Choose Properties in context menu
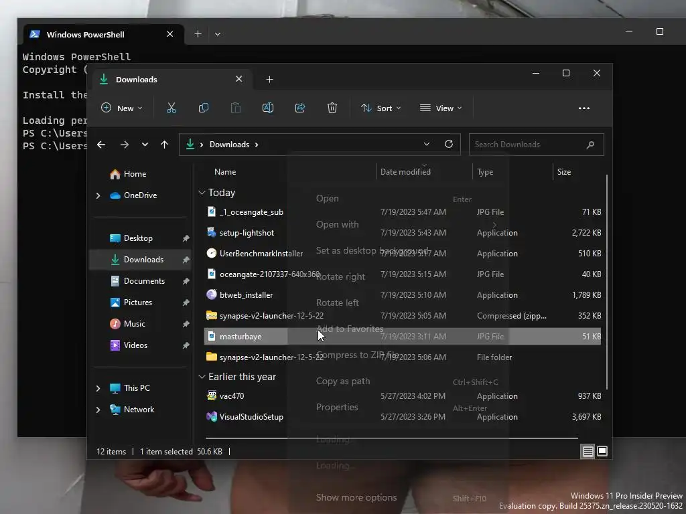686x514 pixels. [337, 408]
